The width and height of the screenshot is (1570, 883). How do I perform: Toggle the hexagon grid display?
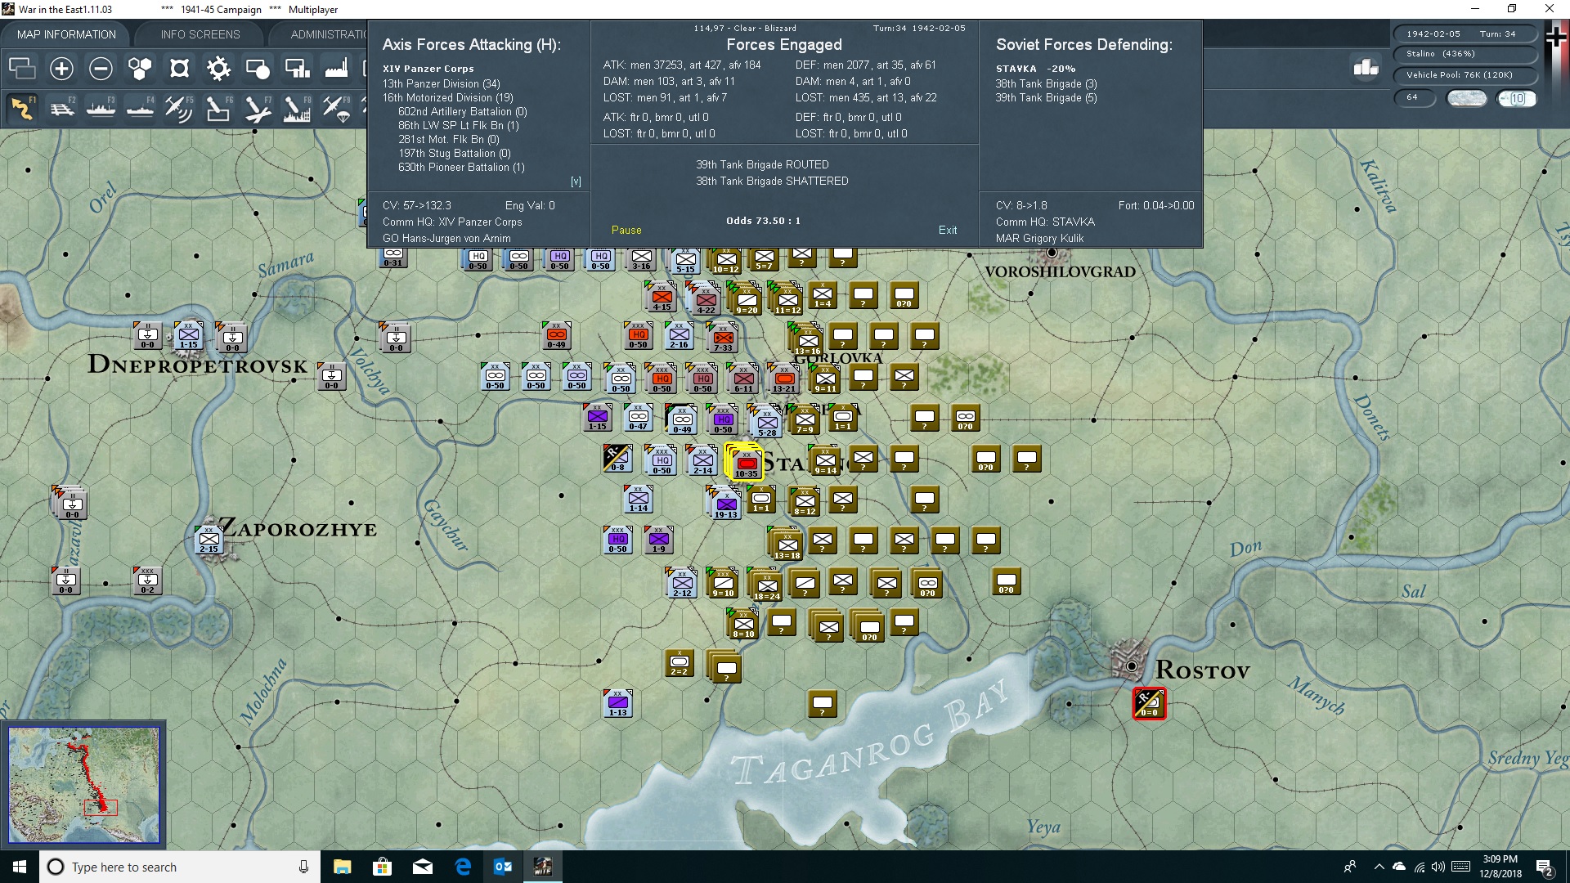coord(140,69)
